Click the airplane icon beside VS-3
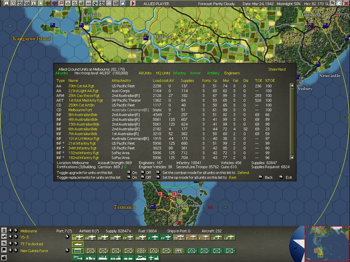 point(4,237)
